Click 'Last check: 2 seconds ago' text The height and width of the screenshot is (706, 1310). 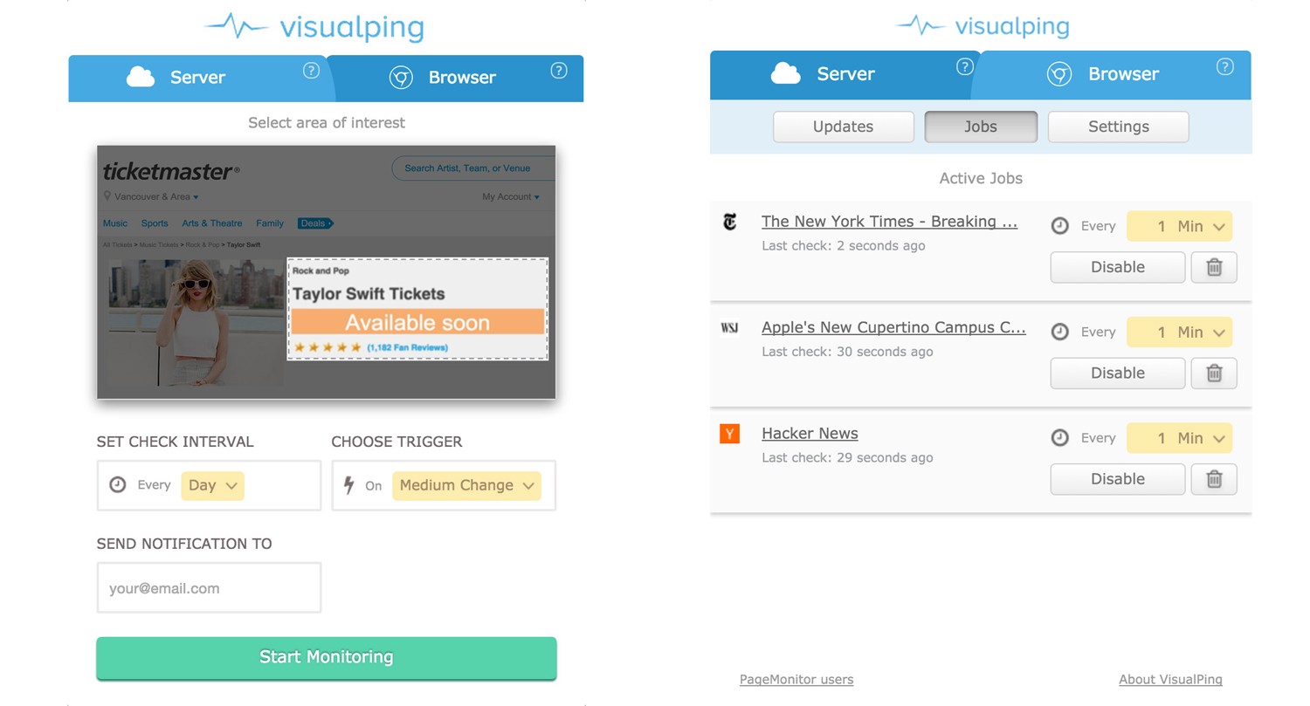844,246
